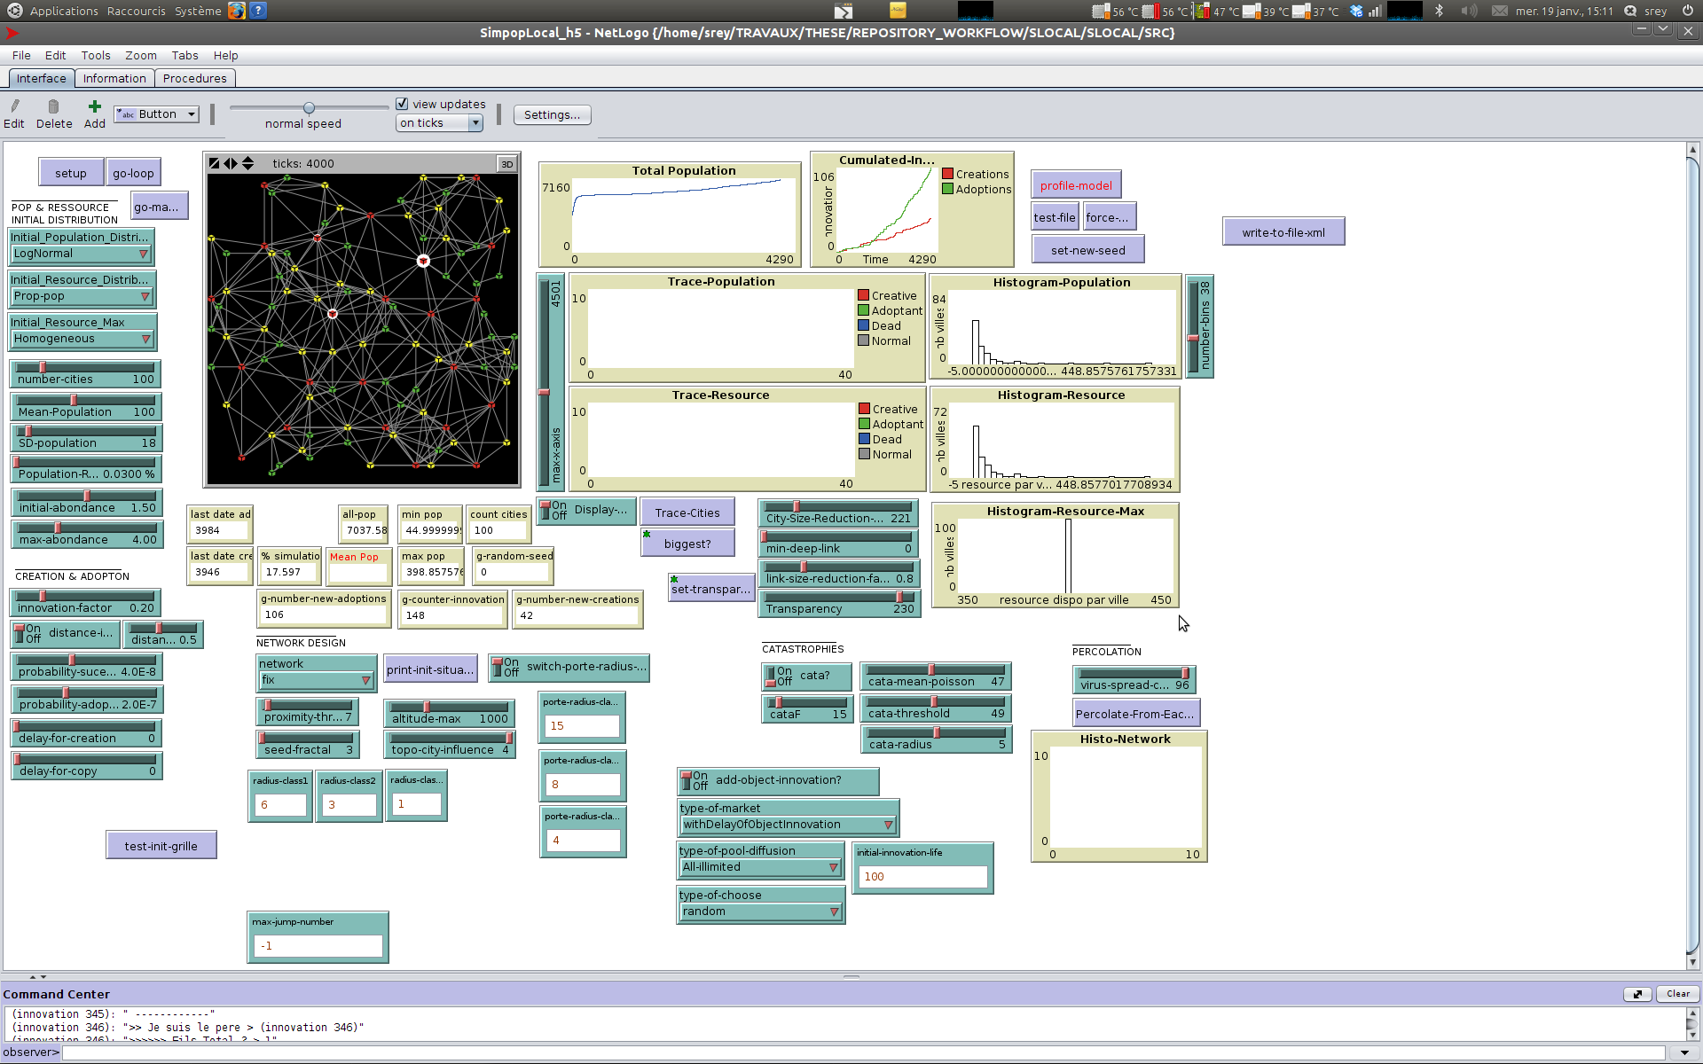Click the normal speed slider handle
This screenshot has width=1703, height=1064.
(309, 108)
